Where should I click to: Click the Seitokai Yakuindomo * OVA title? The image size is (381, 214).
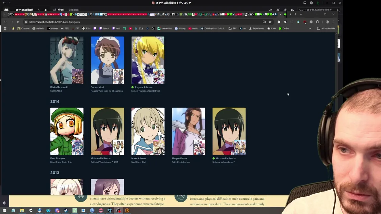[104, 162]
